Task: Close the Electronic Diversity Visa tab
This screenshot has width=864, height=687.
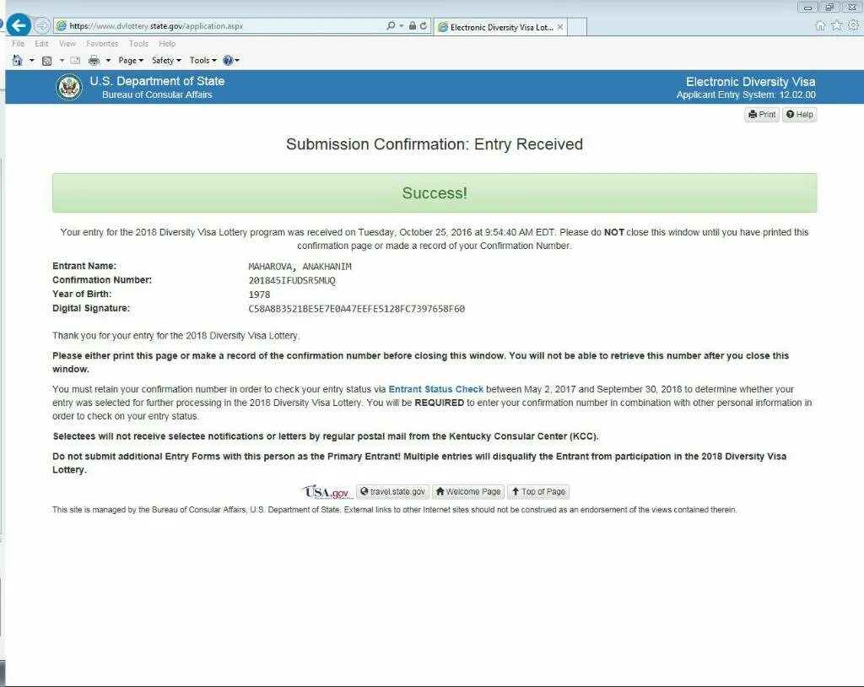Action: (560, 26)
